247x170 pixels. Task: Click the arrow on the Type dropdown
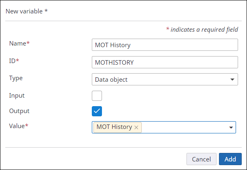[x=232, y=79]
